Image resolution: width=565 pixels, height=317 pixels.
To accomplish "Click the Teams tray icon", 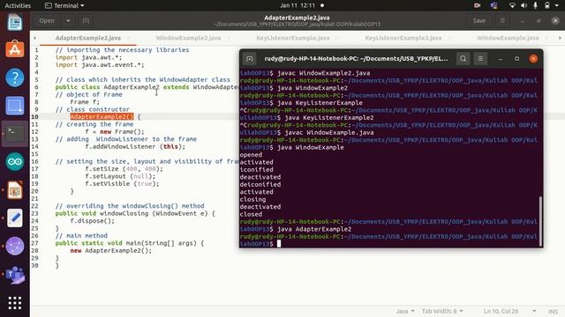I will (494, 5).
